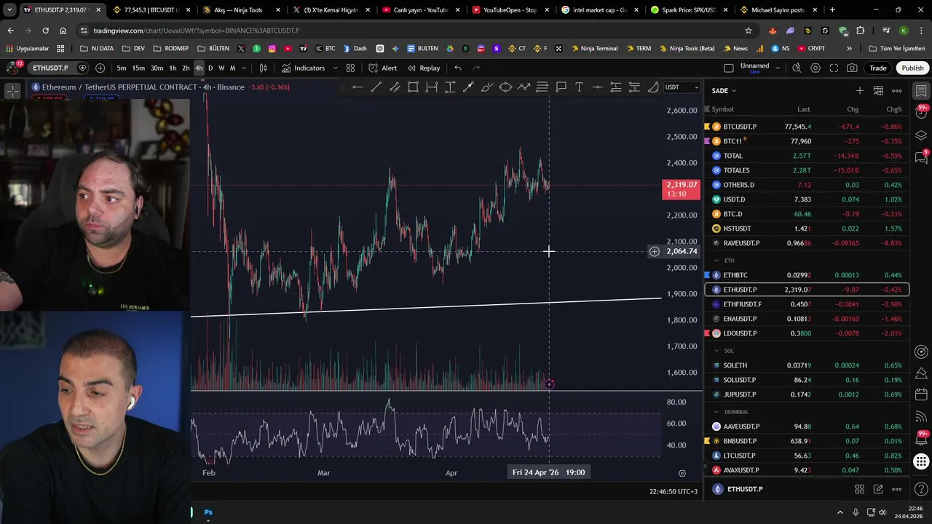Undo the last chart action
Viewport: 932px width, 524px height.
point(458,68)
